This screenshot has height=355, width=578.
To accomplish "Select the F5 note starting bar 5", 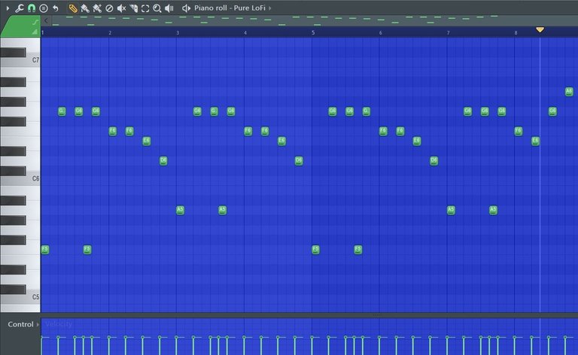I will pyautogui.click(x=315, y=249).
